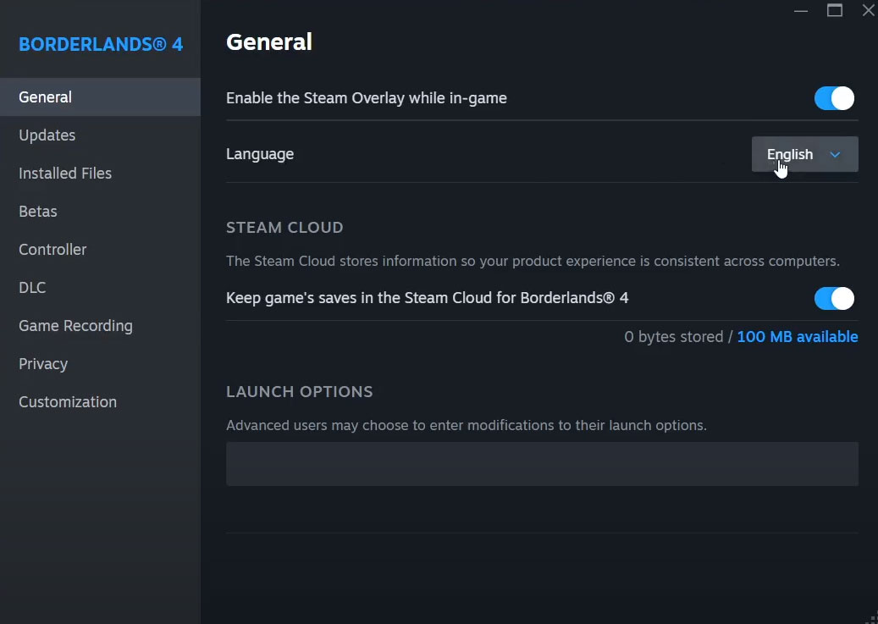View the DLC section
Viewport: 878px width, 624px height.
(x=31, y=287)
